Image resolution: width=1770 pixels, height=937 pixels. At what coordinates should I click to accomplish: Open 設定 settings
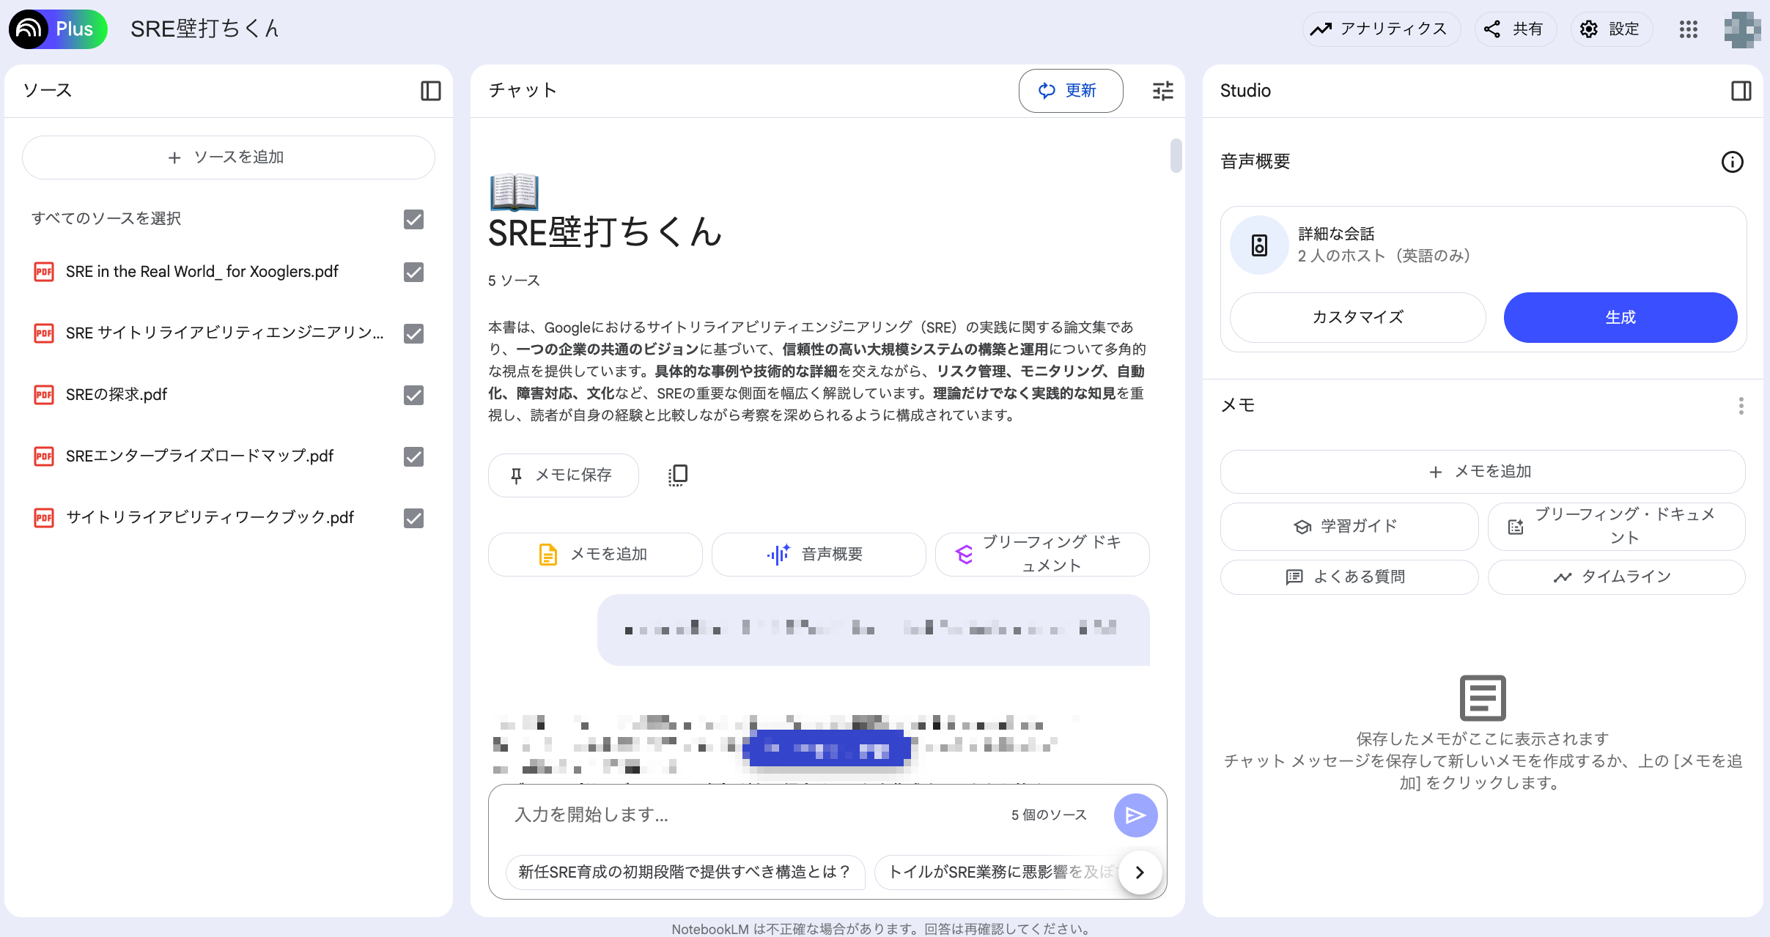click(x=1611, y=29)
